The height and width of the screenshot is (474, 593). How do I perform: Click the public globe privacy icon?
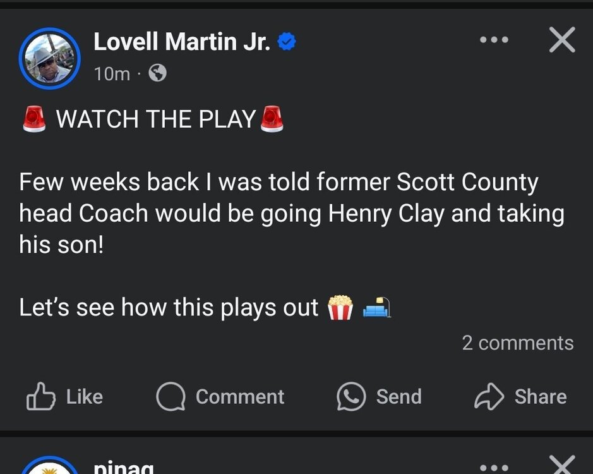pyautogui.click(x=157, y=73)
